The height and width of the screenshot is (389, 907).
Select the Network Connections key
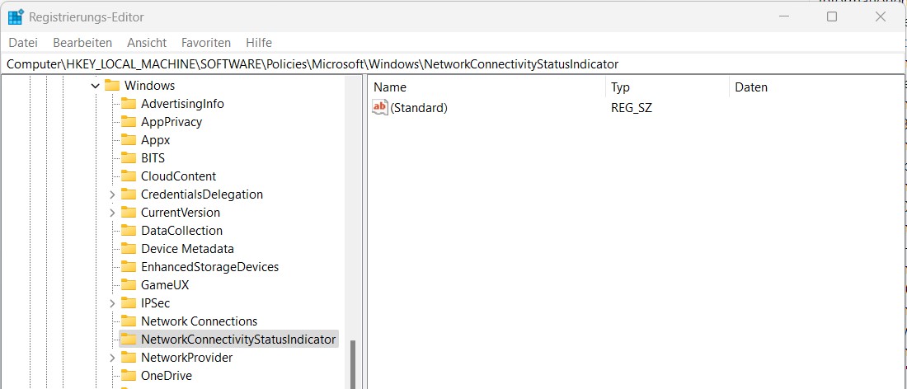pyautogui.click(x=199, y=321)
